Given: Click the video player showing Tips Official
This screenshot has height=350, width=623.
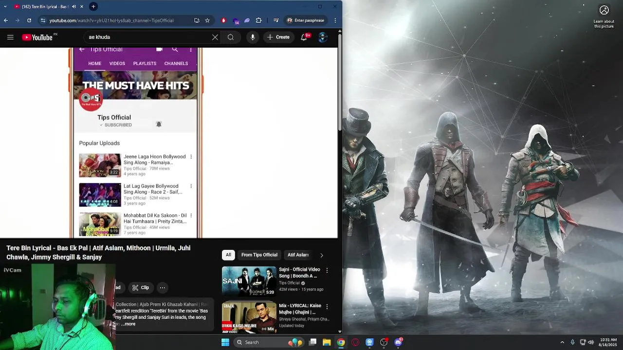Looking at the screenshot, I should point(168,142).
